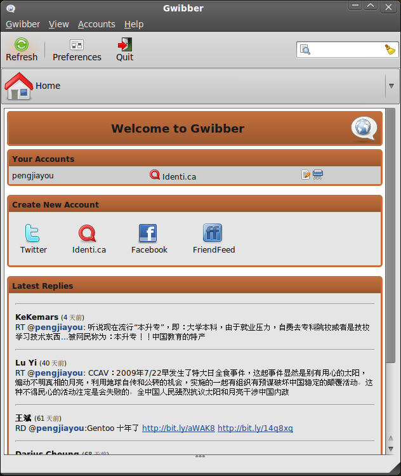Click the Latest Replies heading

(43, 286)
